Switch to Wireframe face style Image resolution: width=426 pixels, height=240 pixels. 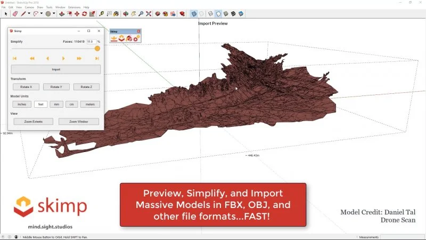210,14
